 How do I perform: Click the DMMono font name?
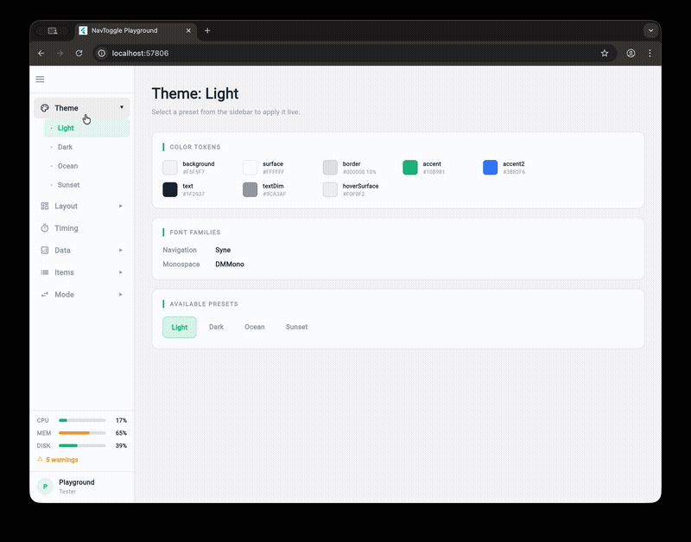click(x=230, y=265)
